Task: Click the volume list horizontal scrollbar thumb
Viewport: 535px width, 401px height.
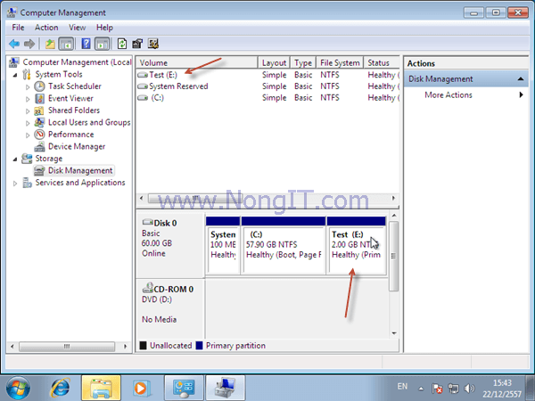Action: coord(194,198)
